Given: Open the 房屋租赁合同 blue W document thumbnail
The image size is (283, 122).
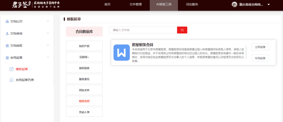Looking at the screenshot, I should click(x=121, y=52).
